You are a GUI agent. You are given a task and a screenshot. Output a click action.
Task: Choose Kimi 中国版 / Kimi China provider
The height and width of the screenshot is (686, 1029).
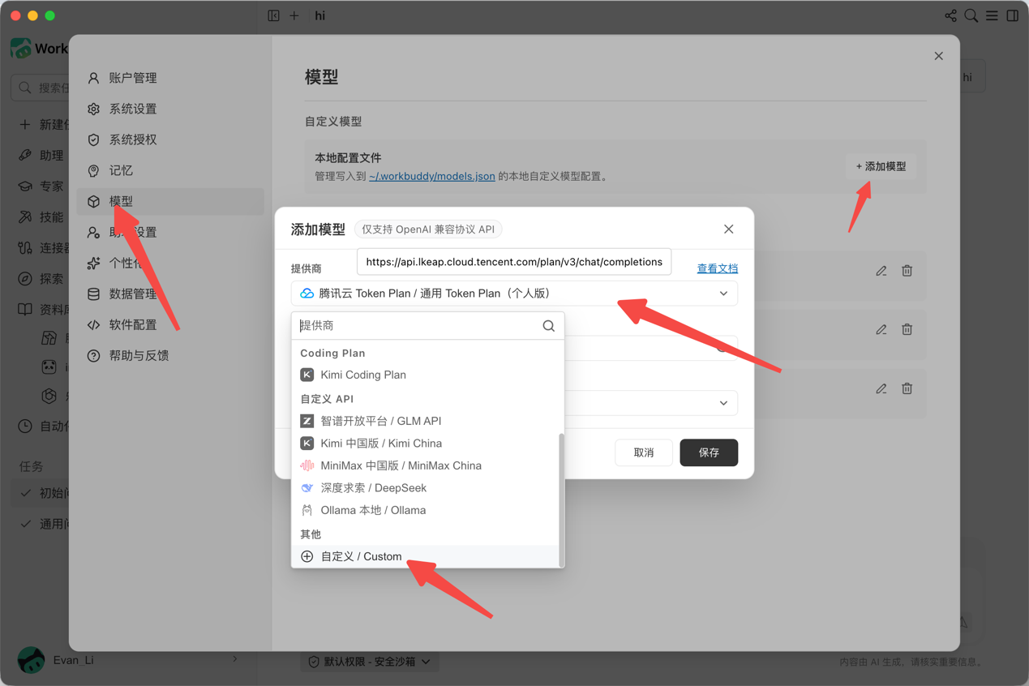point(426,444)
